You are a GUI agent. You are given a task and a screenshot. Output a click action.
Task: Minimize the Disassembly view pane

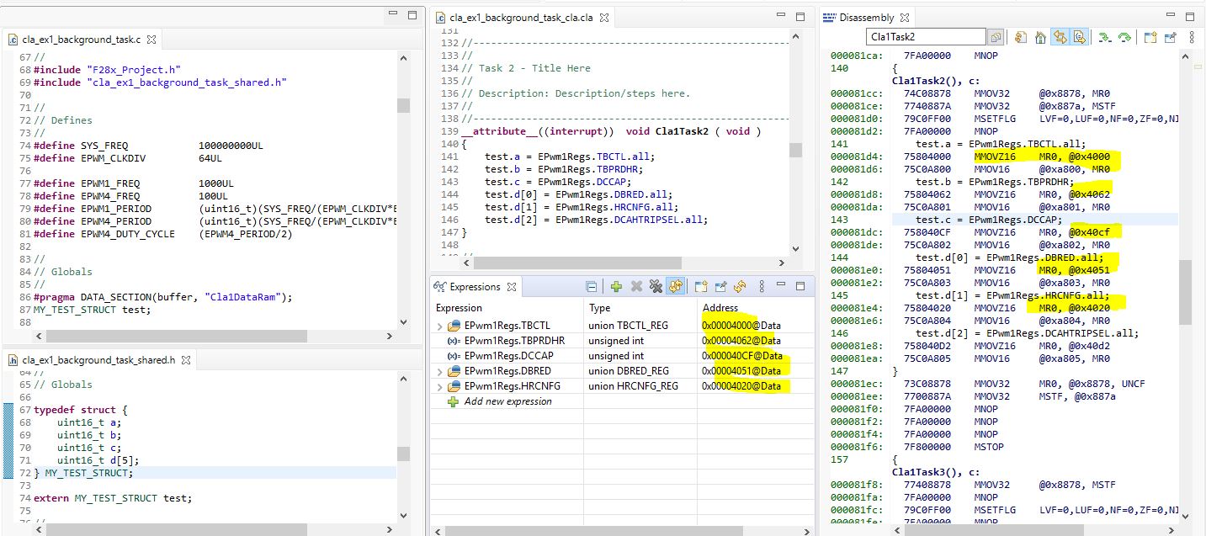pos(1172,15)
